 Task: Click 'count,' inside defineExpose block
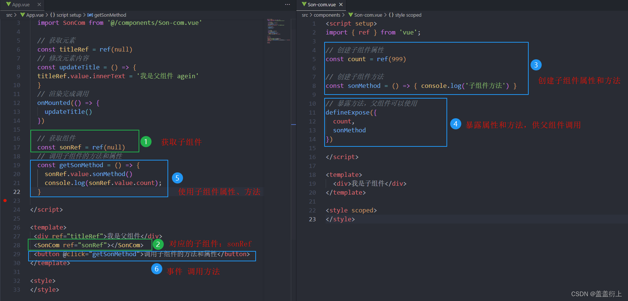(344, 121)
